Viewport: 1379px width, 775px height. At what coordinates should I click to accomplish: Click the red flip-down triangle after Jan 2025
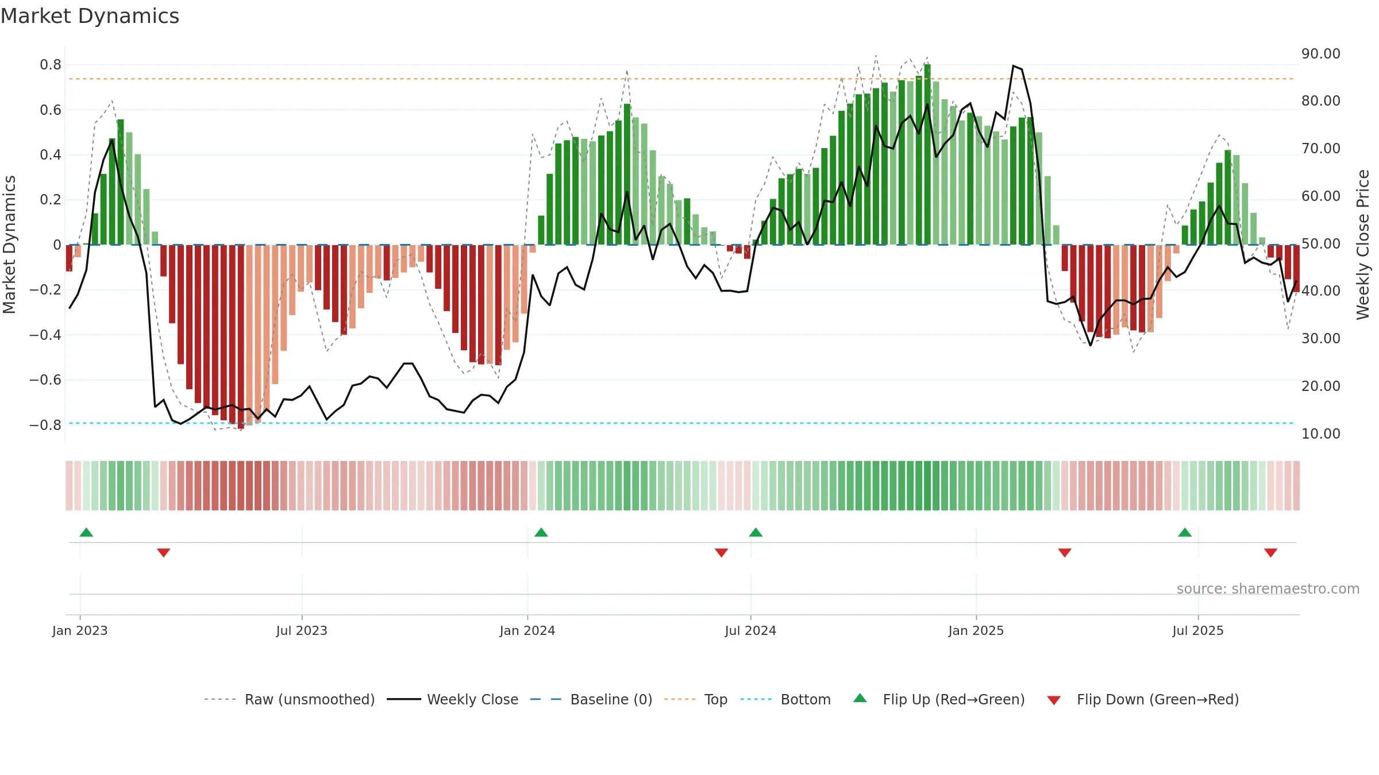pos(1065,553)
